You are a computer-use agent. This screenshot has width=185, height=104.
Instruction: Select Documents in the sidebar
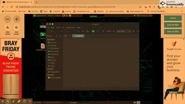[x=53, y=51]
